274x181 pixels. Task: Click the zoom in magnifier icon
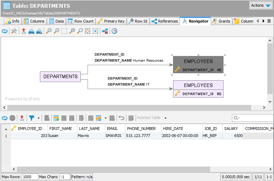pyautogui.click(x=49, y=31)
